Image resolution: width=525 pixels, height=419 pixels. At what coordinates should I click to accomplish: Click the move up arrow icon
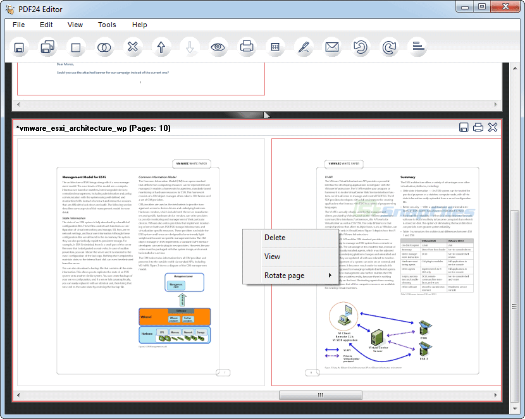click(161, 47)
